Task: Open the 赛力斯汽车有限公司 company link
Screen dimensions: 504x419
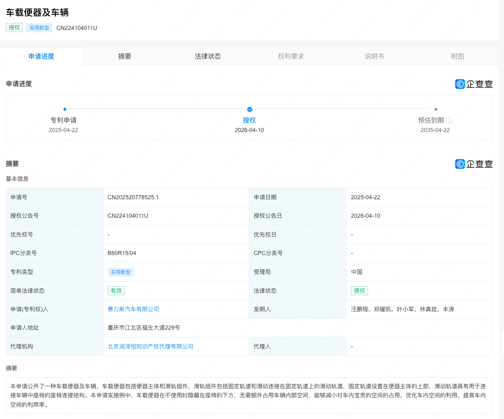Action: click(133, 309)
